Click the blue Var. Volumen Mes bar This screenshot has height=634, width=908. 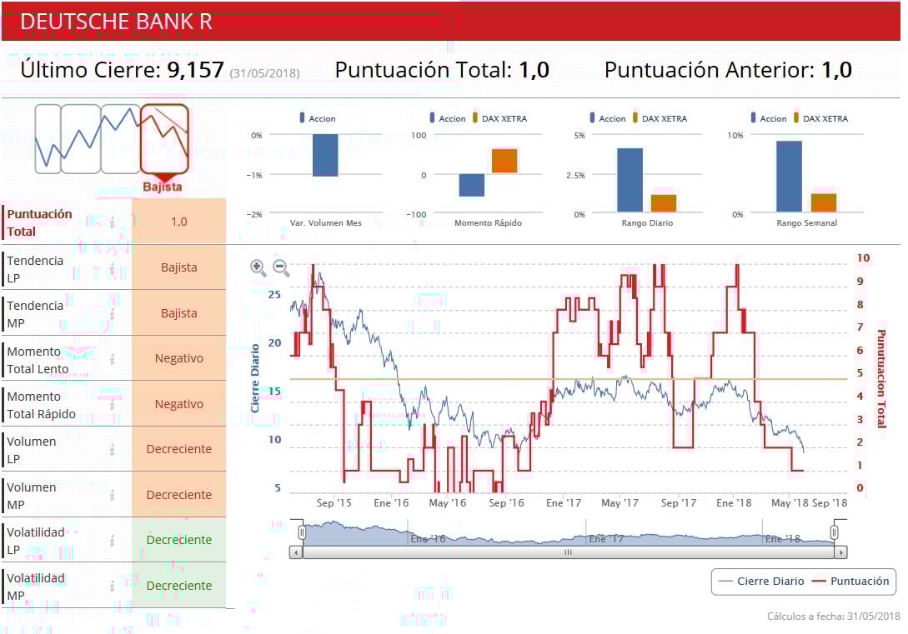[x=325, y=155]
